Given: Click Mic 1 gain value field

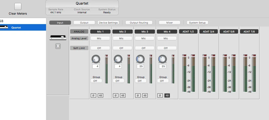Looking at the screenshot, I should coord(96,66).
